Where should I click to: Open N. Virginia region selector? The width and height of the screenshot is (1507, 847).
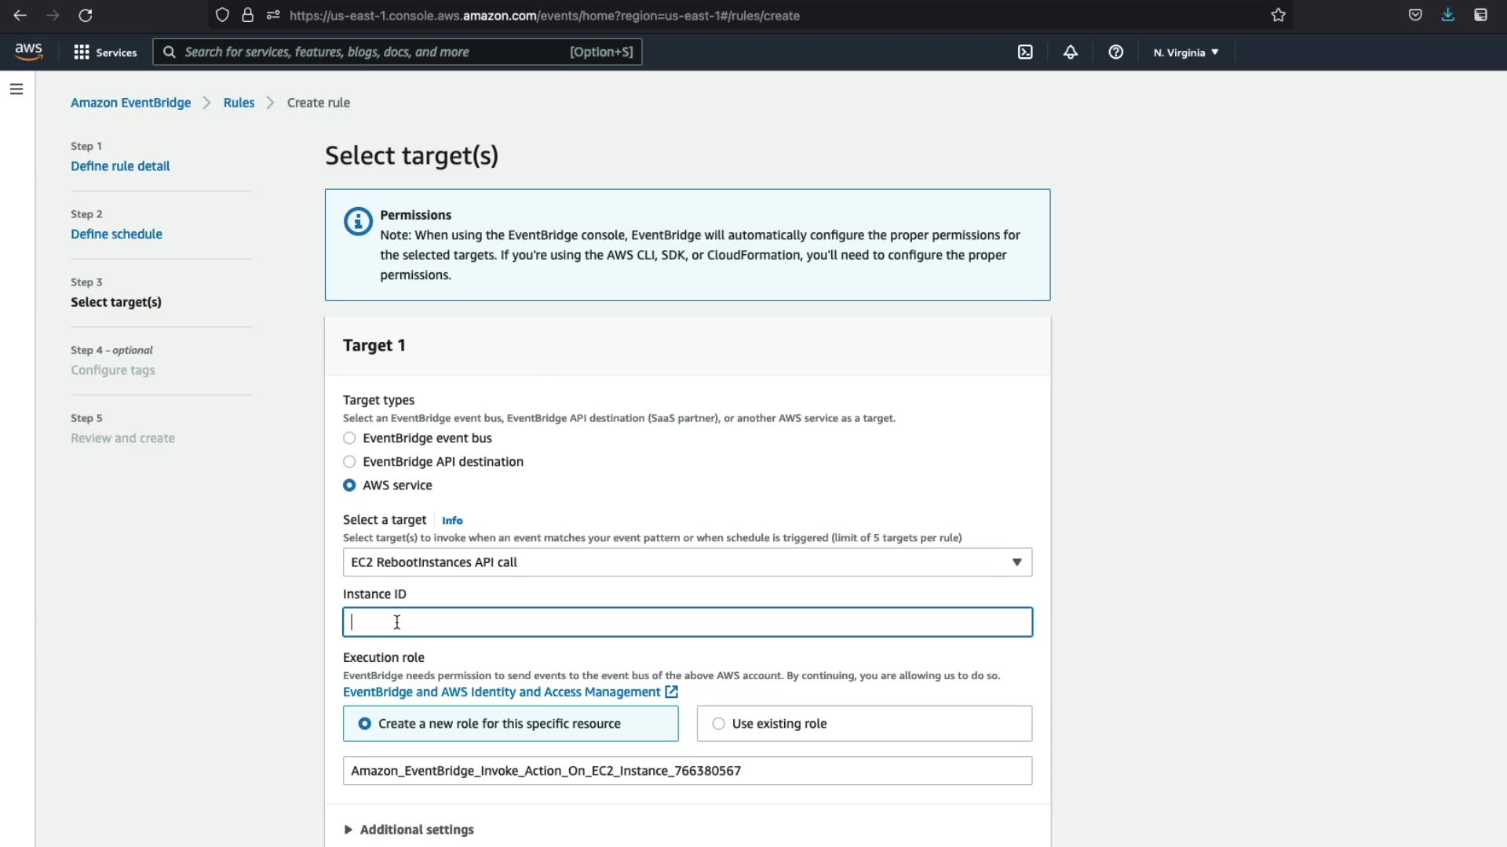[1185, 53]
